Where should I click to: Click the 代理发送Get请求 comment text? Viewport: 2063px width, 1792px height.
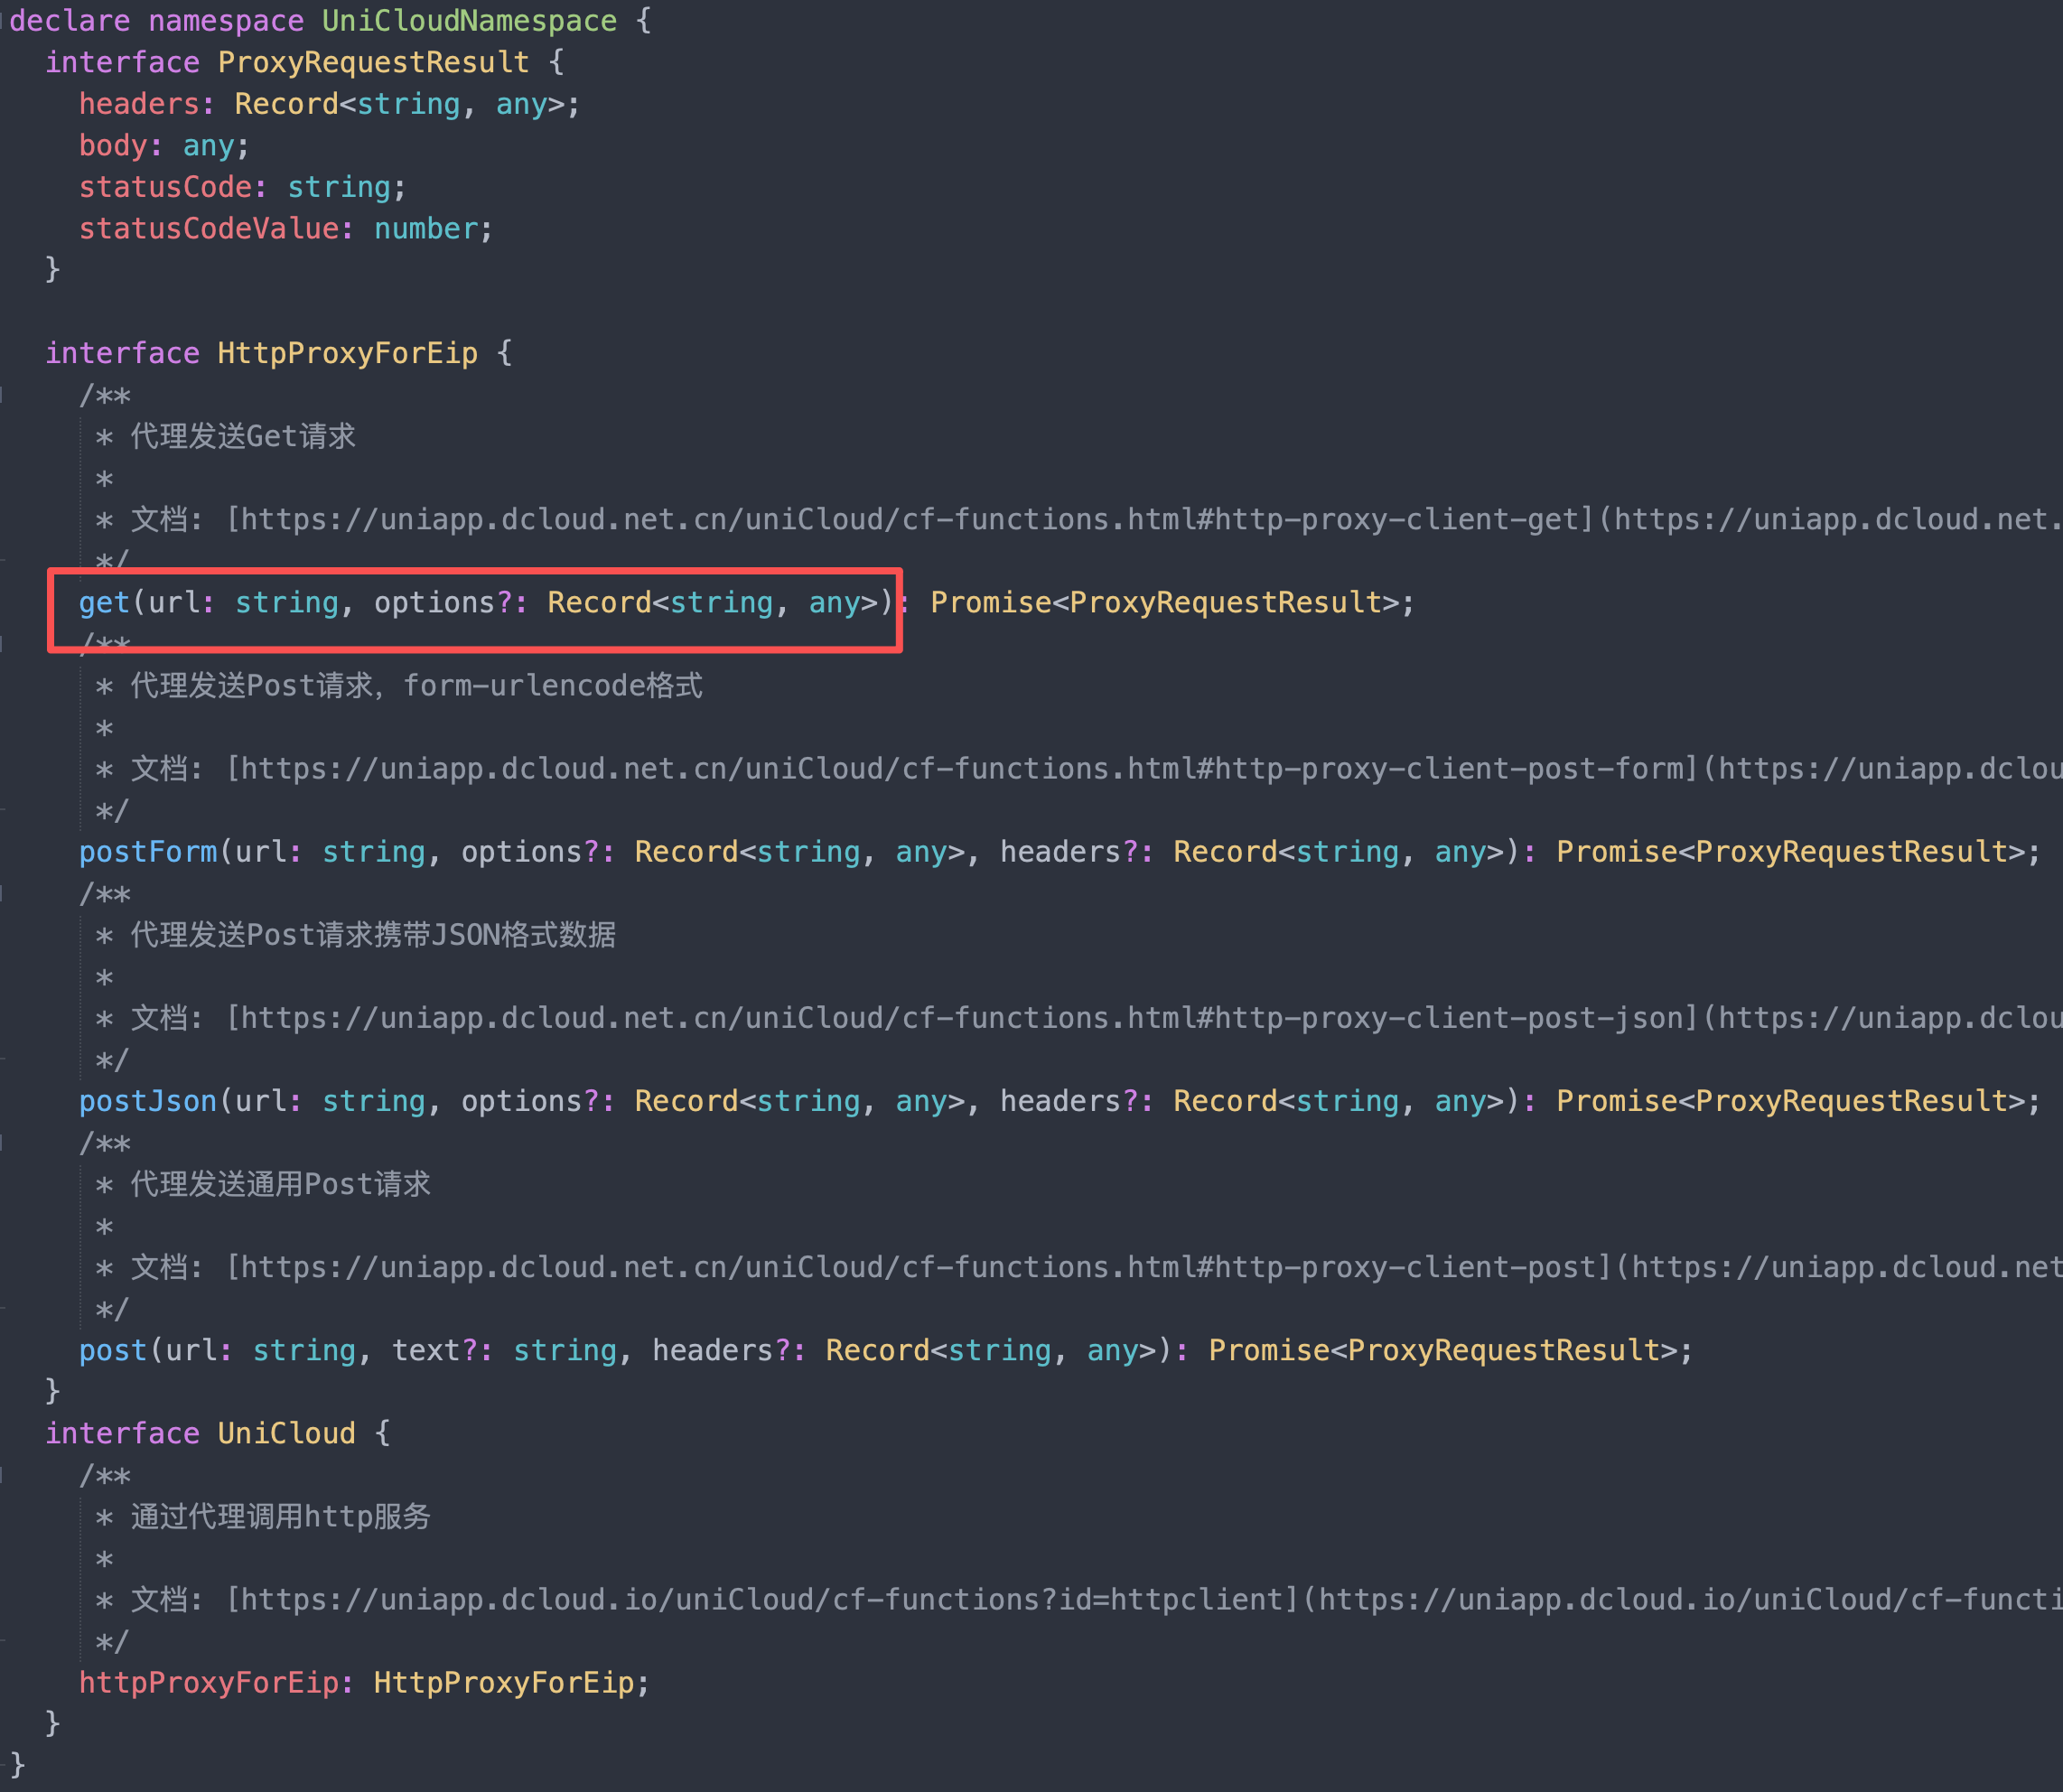[243, 436]
